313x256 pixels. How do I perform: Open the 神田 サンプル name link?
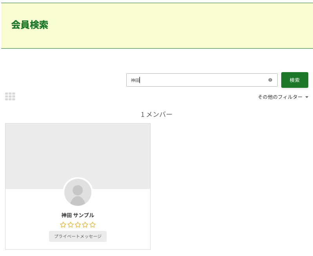coord(78,215)
